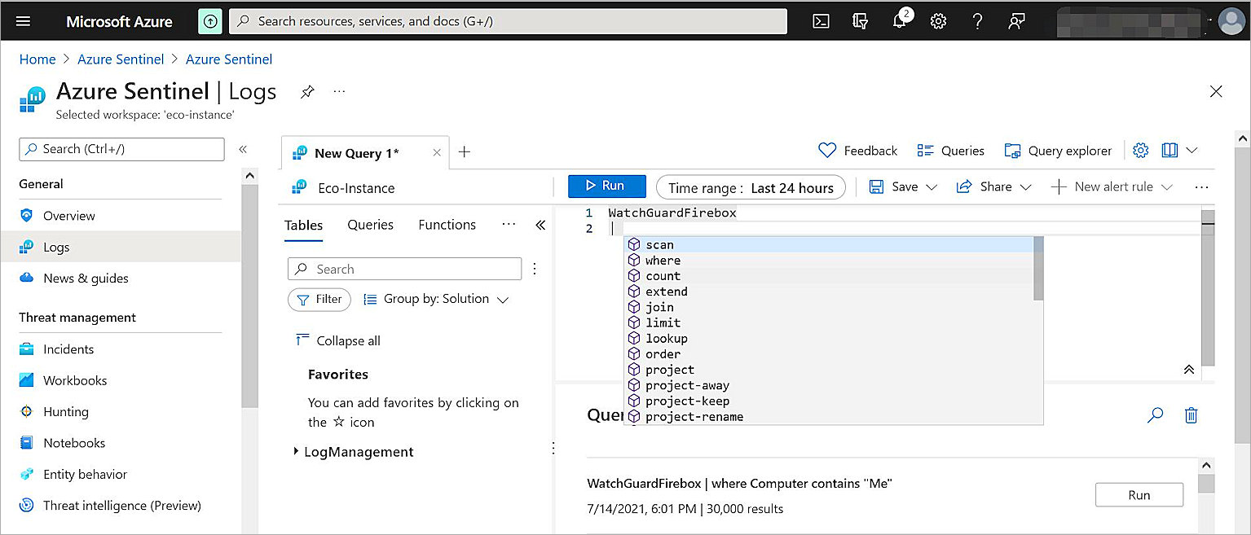Collapse the Tables side panel
1251x535 pixels.
point(540,226)
